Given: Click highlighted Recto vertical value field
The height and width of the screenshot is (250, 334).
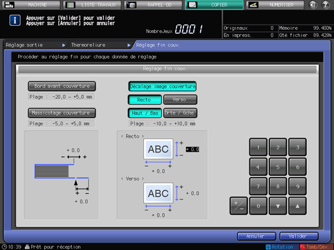Looking at the screenshot, I should click(x=193, y=149).
